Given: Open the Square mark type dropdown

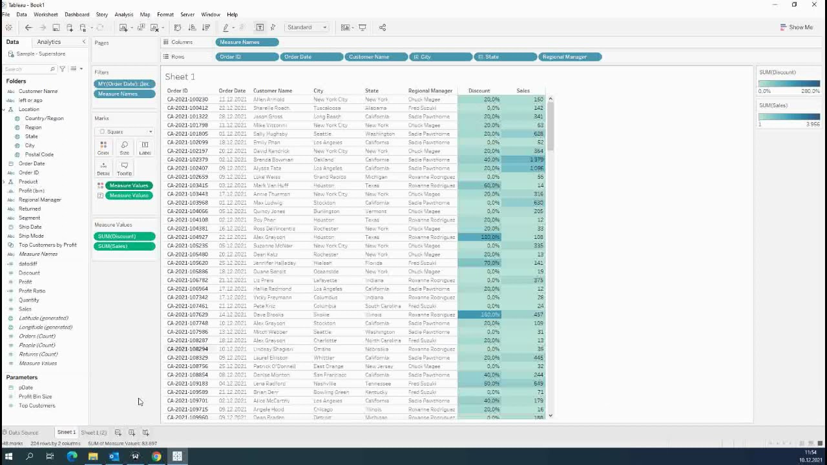Looking at the screenshot, I should (124, 132).
